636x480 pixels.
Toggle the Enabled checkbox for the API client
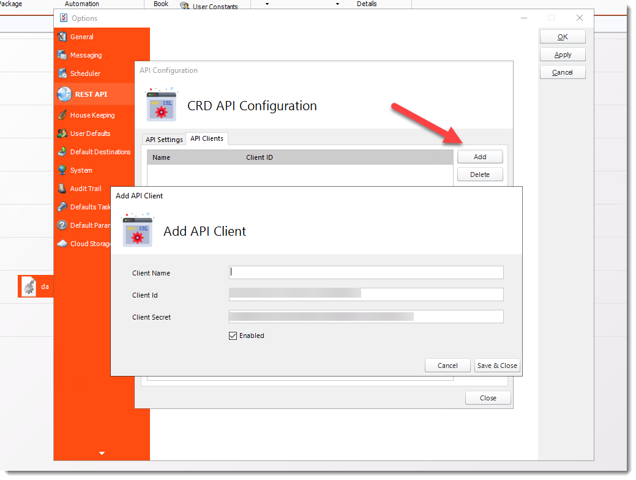(x=233, y=336)
